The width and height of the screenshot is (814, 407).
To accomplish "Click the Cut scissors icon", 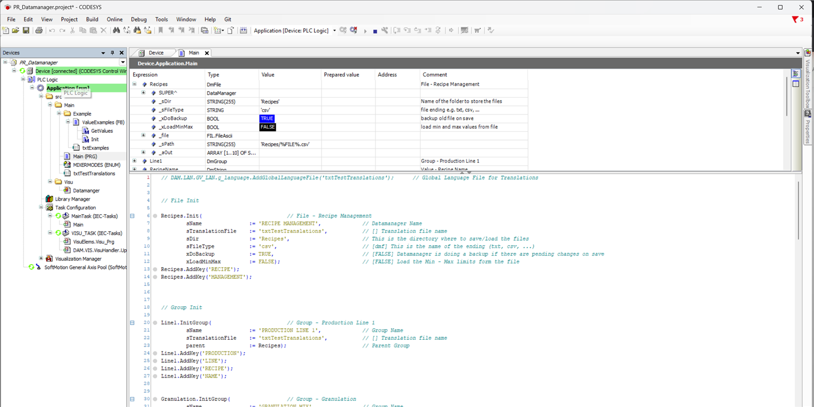I will pos(72,31).
